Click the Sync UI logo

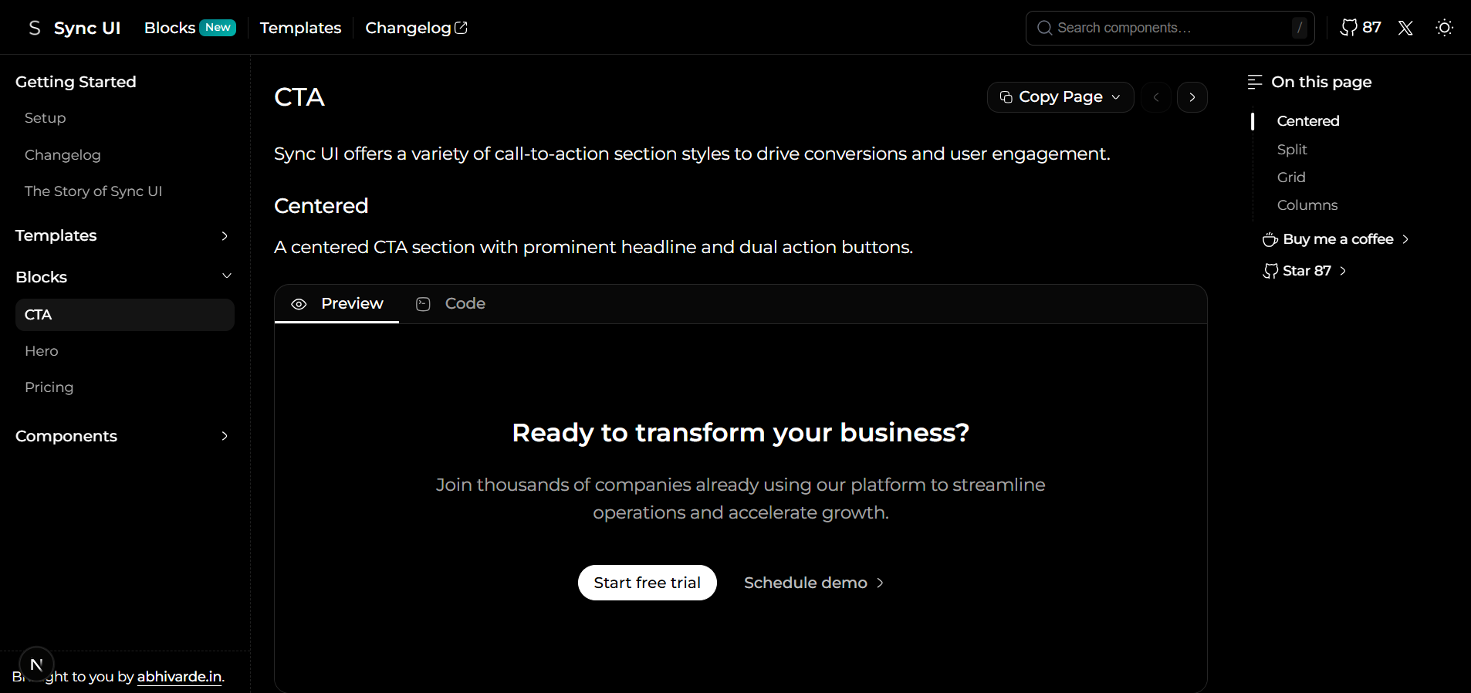tap(73, 27)
